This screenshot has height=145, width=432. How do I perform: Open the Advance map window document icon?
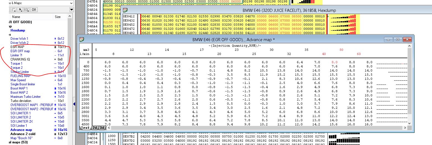tap(82, 39)
